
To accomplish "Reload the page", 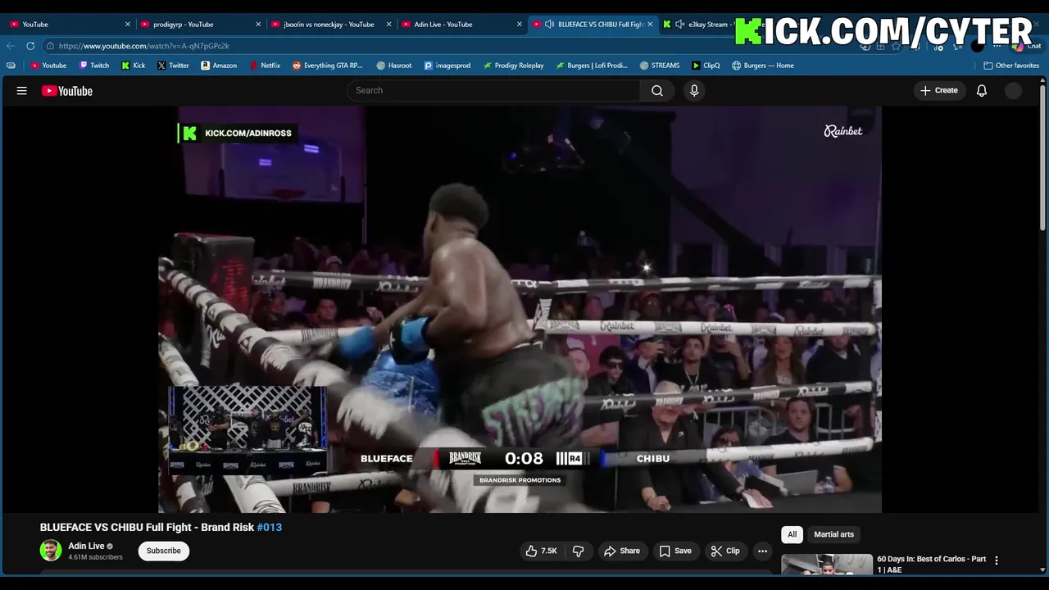I will click(30, 46).
